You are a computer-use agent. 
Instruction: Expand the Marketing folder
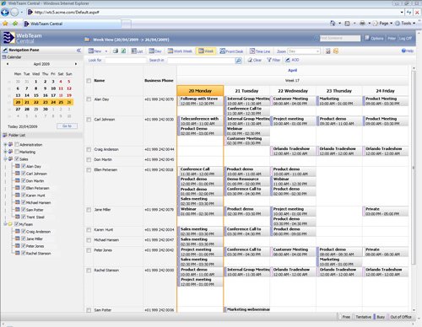tap(5, 152)
